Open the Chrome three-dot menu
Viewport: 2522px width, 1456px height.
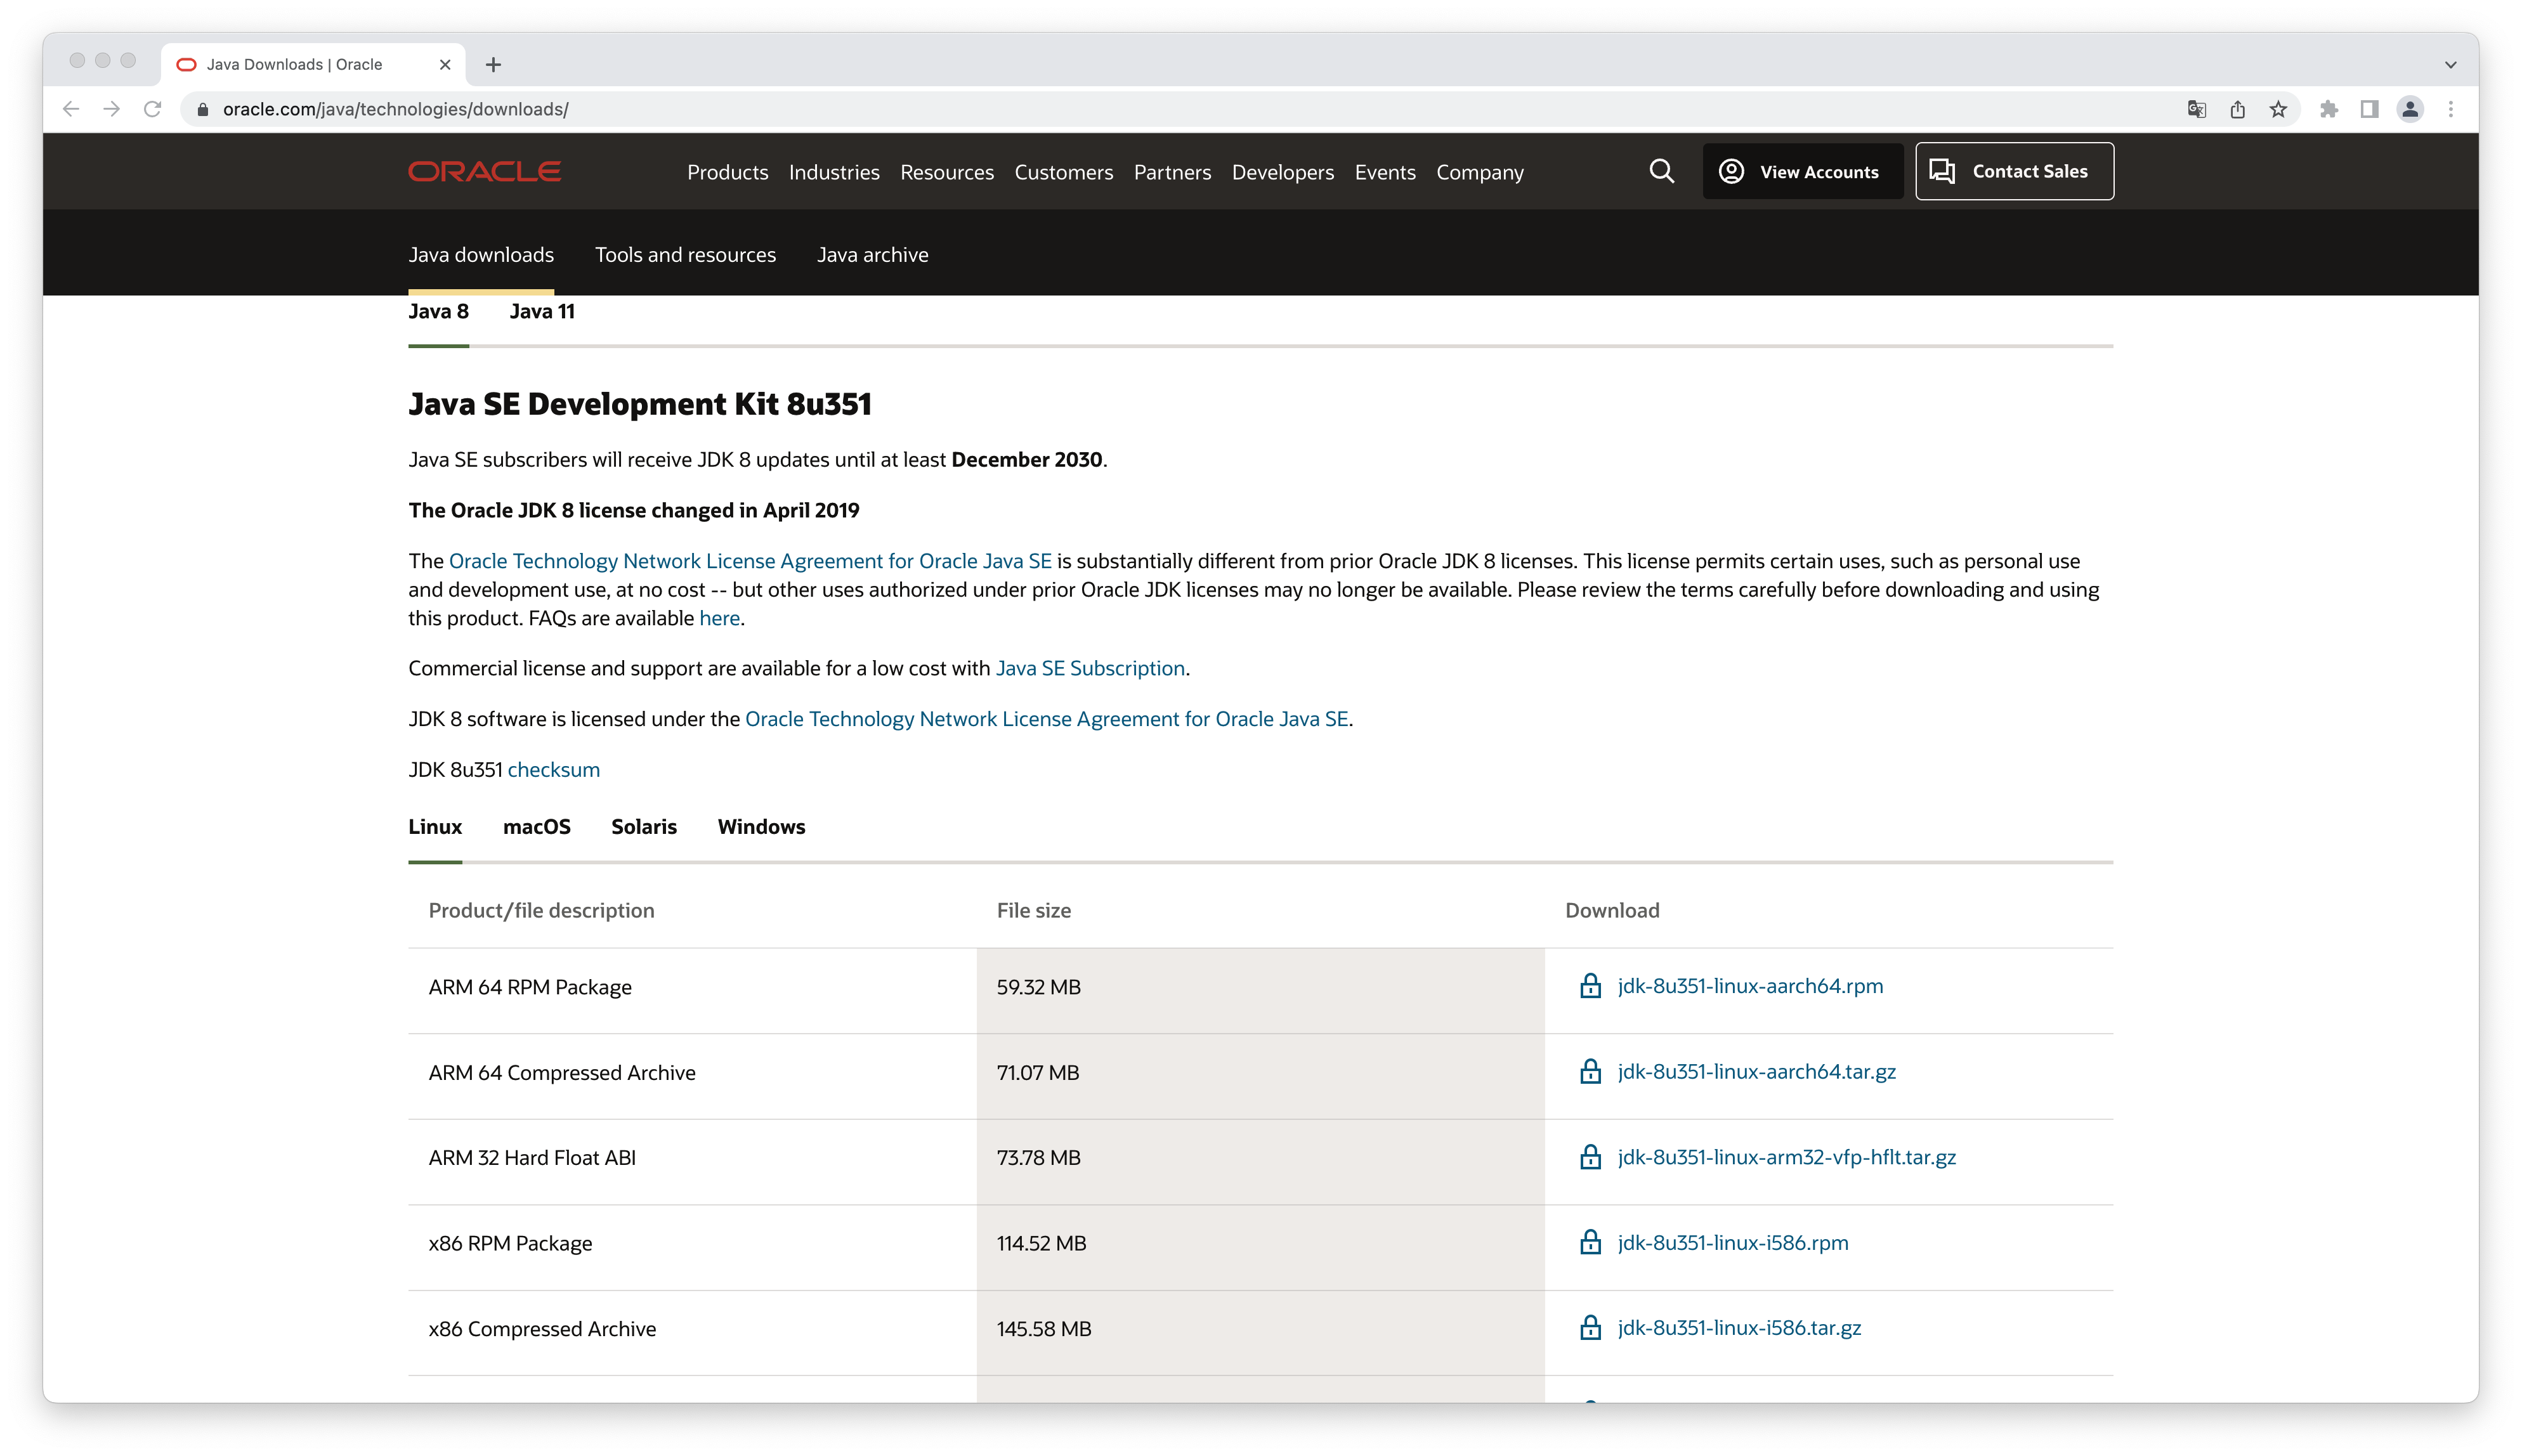tap(2451, 109)
